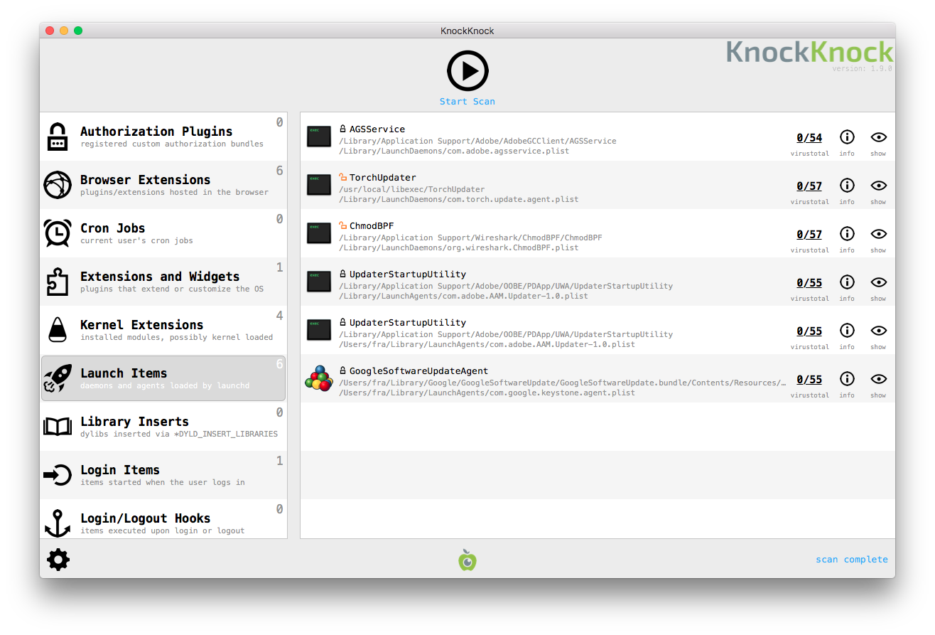This screenshot has height=635, width=935.
Task: Click the show eye for ChmodBPF
Action: point(878,234)
